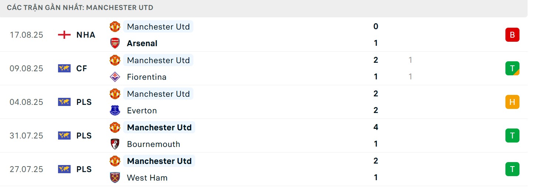Click the green T badge for West Ham match
535x192 pixels.
pyautogui.click(x=512, y=169)
